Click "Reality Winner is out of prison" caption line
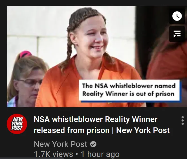The image size is (187, 159). click(x=128, y=94)
